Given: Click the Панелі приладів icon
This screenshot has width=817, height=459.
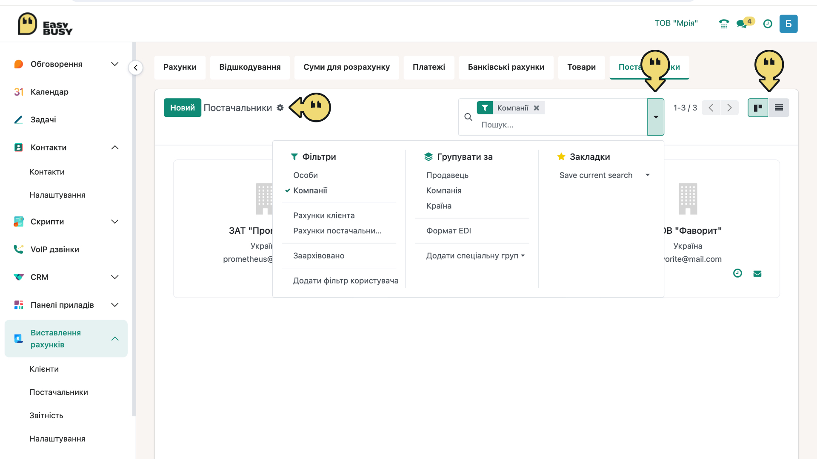Looking at the screenshot, I should click(18, 305).
